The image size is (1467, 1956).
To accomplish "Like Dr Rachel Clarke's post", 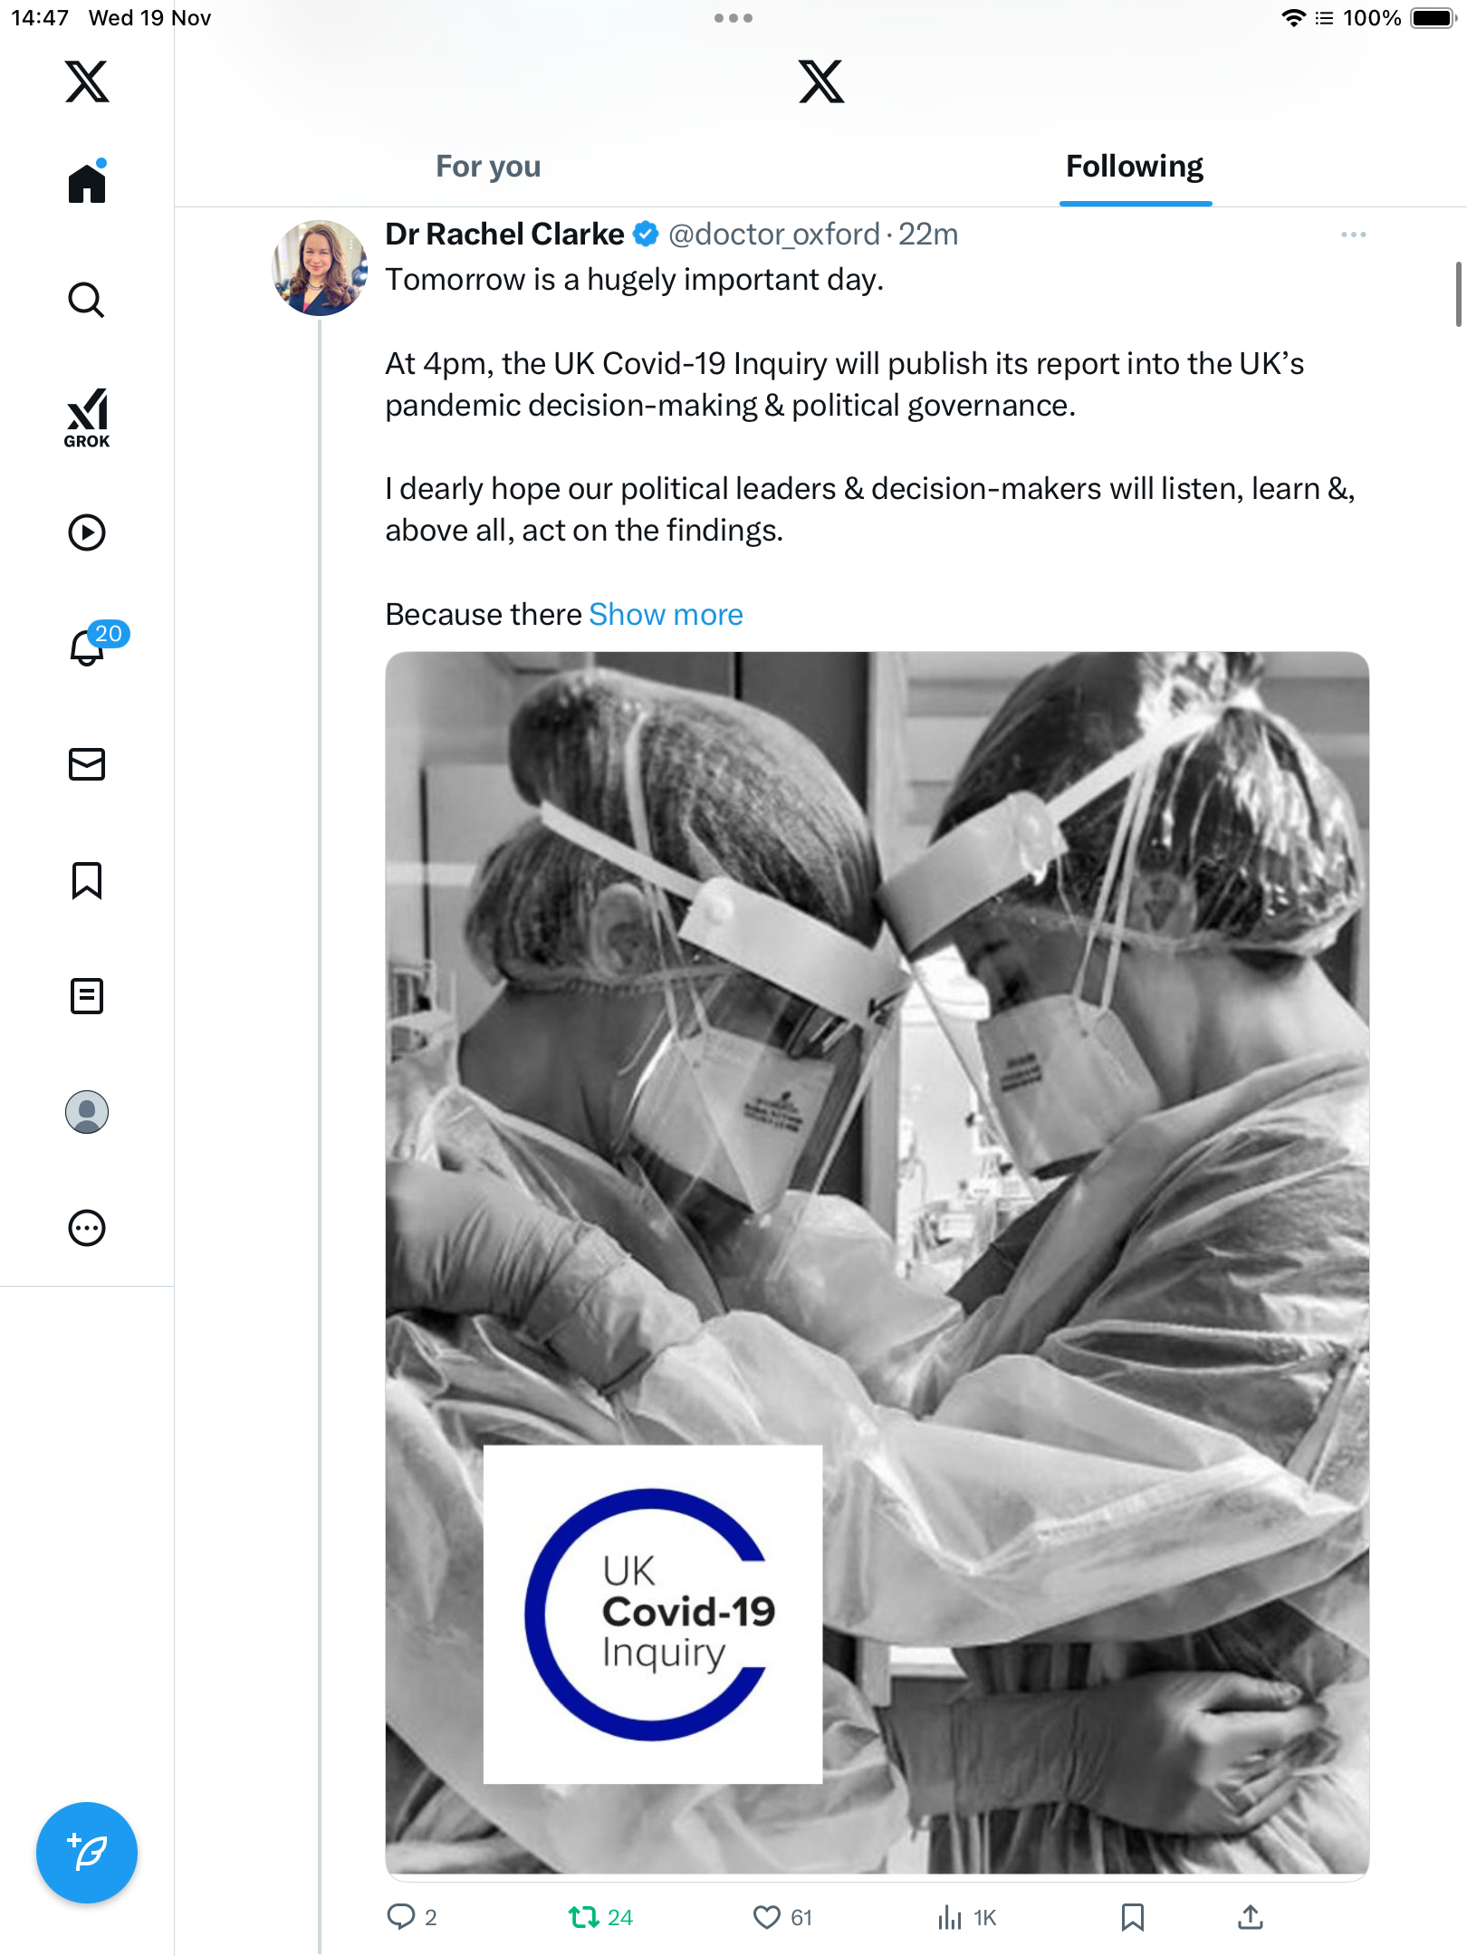I will coord(767,1917).
